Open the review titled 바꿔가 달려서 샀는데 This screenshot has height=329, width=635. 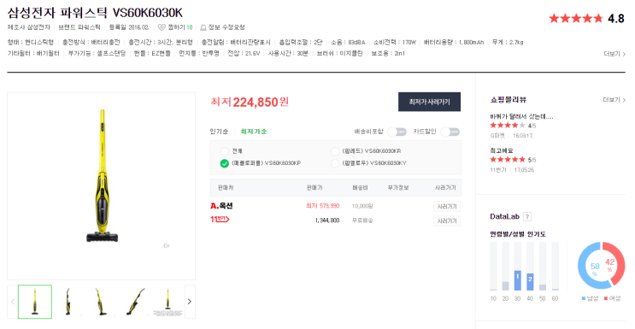(x=521, y=117)
